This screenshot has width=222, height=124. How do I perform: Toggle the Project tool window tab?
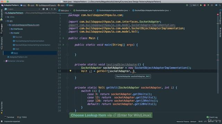[x=1, y=29]
